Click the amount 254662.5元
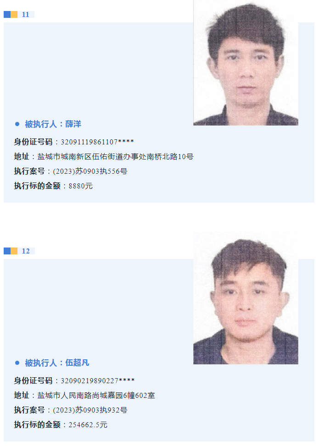The height and width of the screenshot is (446, 319). [x=88, y=425]
